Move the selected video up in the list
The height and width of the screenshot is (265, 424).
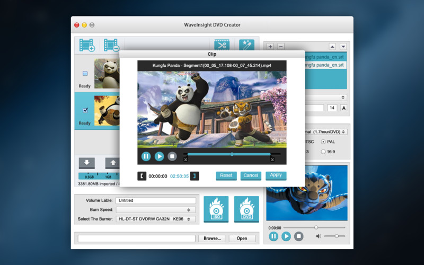coord(112,163)
